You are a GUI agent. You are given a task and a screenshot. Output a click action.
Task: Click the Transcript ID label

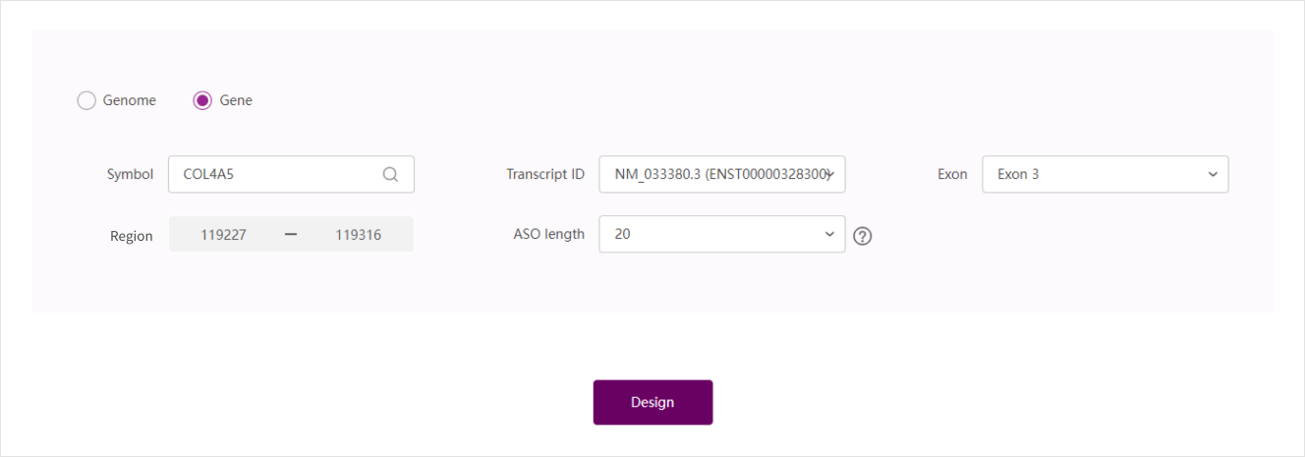tap(545, 175)
